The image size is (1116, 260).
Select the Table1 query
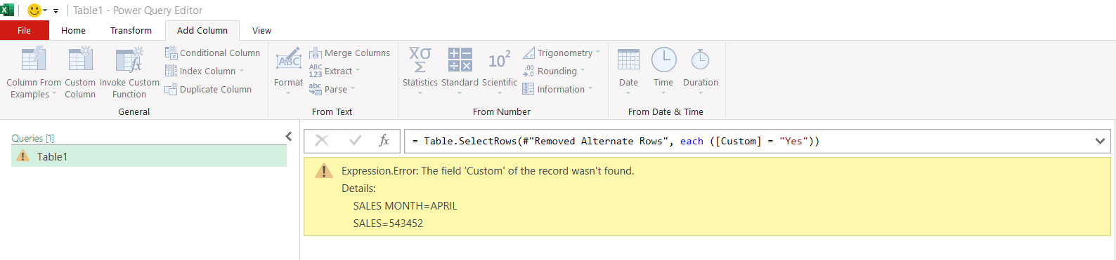tap(149, 156)
